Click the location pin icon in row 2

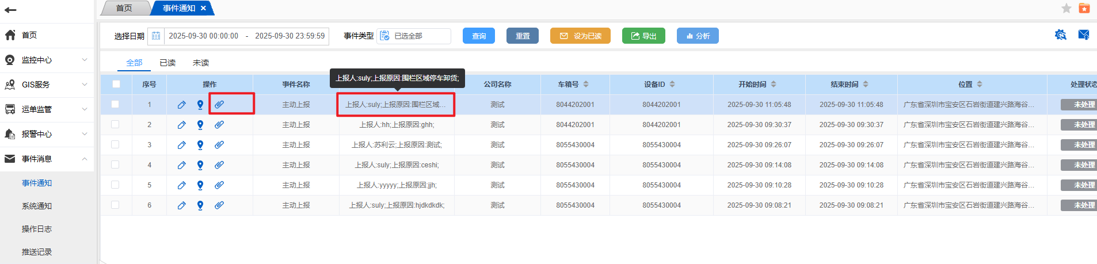tap(200, 125)
